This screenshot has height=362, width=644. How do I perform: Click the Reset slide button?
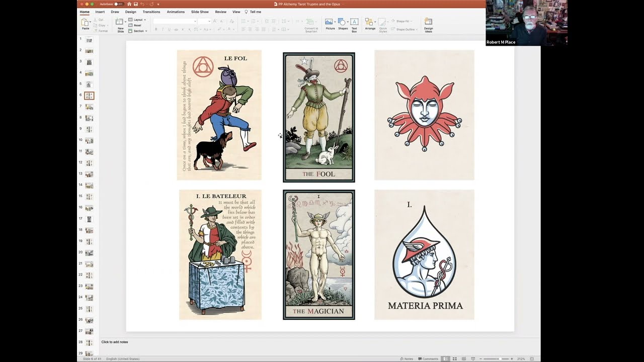[135, 25]
